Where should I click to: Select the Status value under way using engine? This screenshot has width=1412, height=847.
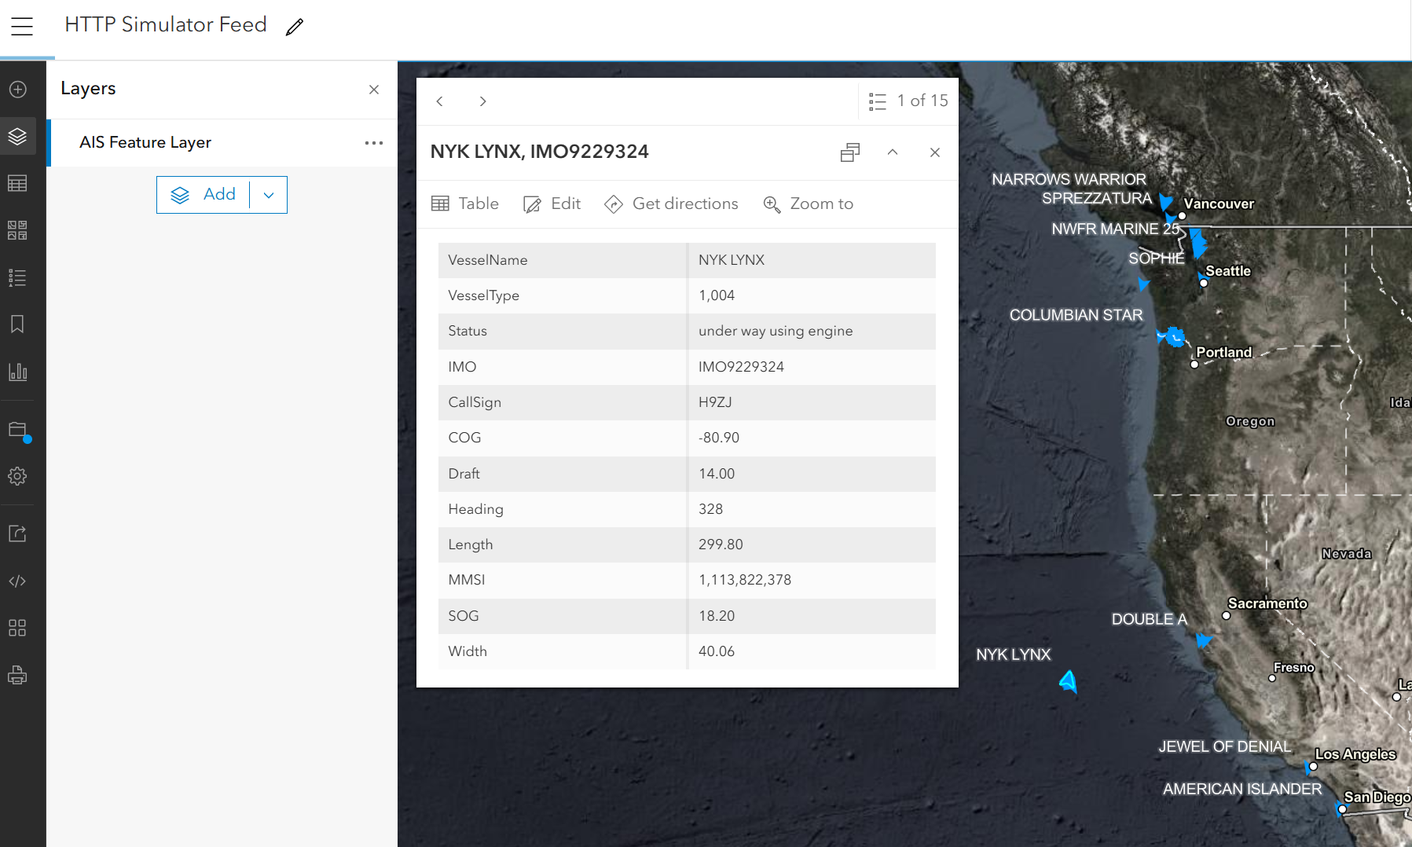point(776,331)
